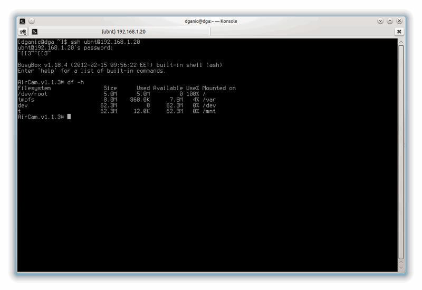Open a new tab with the new-tab icon
Viewport: 422px width, 290px height.
tap(23, 32)
